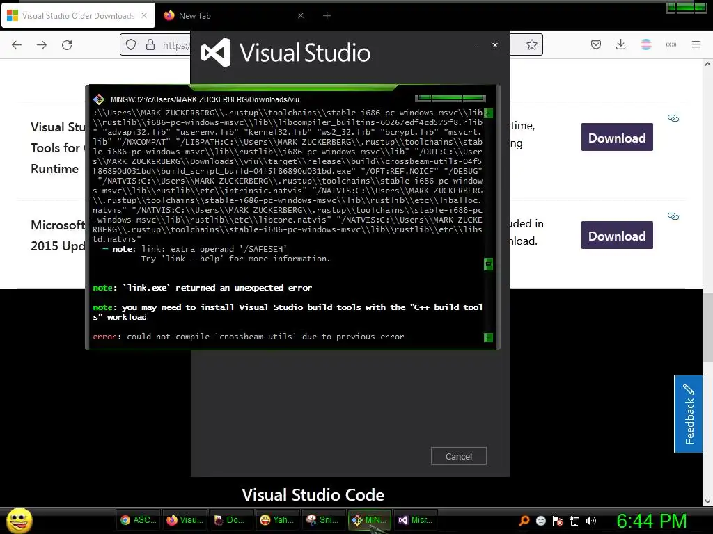Bookmark this page with star icon

click(531, 44)
